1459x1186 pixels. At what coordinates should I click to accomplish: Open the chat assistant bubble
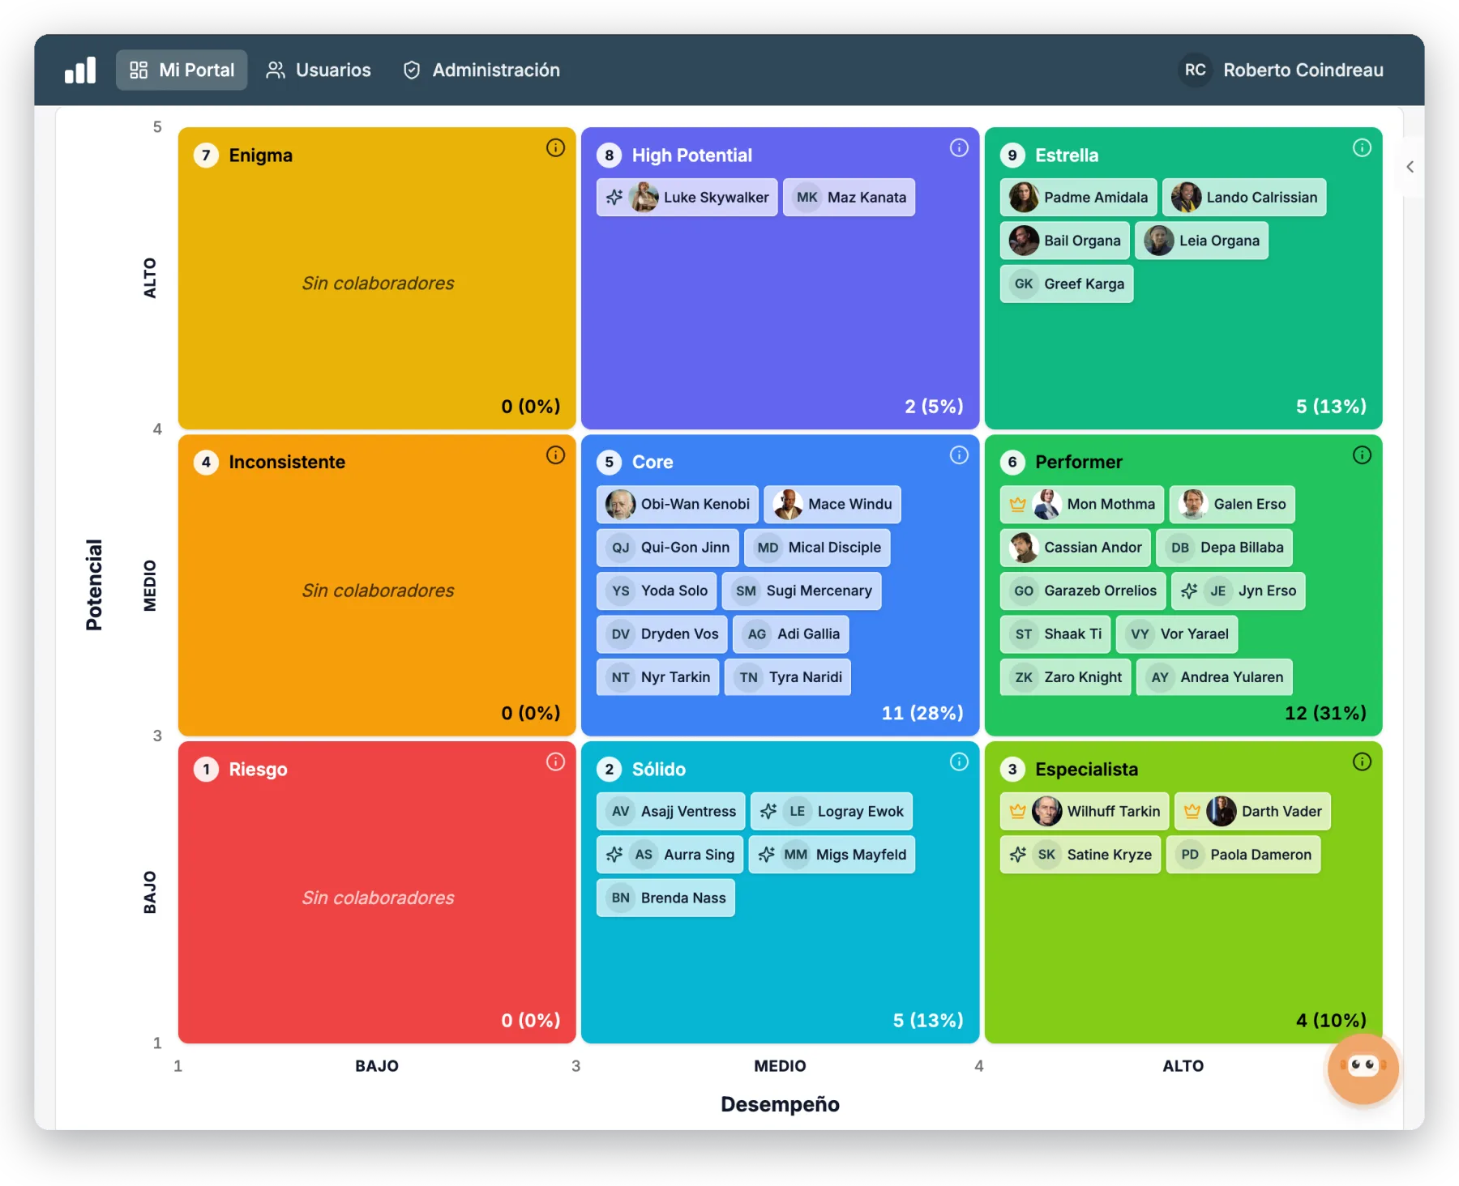(x=1363, y=1069)
